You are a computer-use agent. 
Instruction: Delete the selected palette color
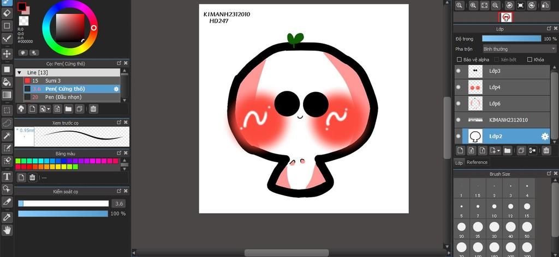pyautogui.click(x=32, y=178)
